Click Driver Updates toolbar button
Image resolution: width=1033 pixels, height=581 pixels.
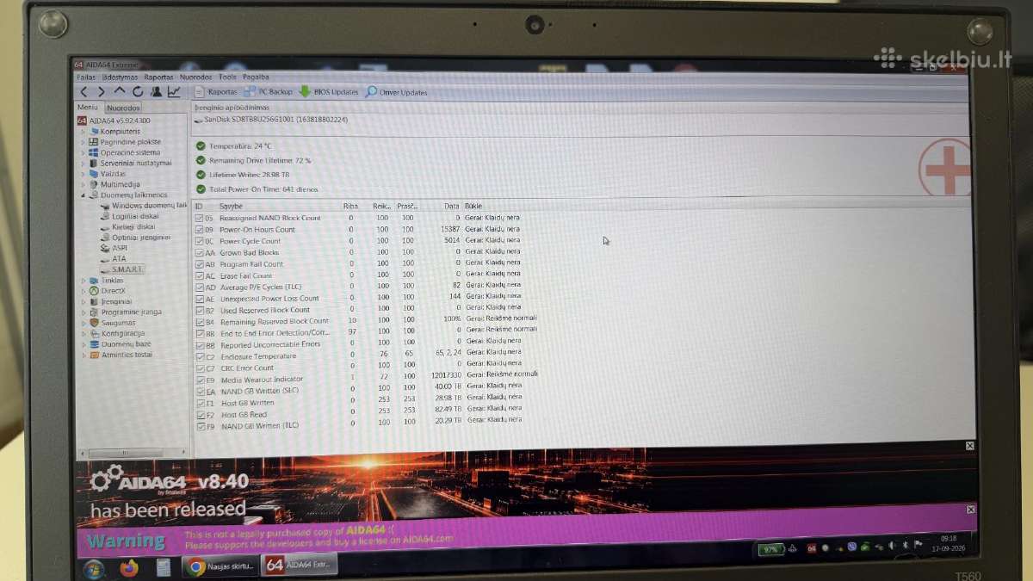click(396, 92)
